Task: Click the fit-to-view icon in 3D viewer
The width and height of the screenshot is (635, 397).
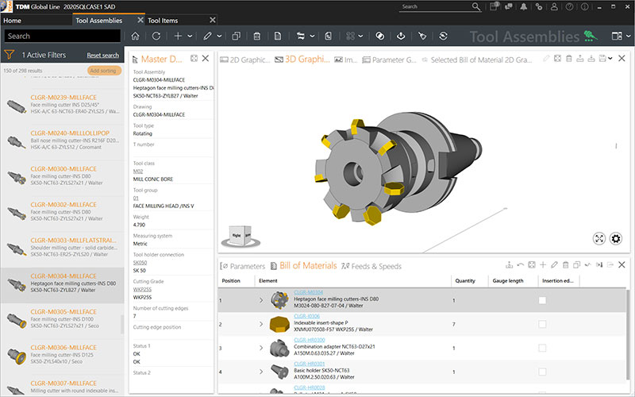Action: 598,238
